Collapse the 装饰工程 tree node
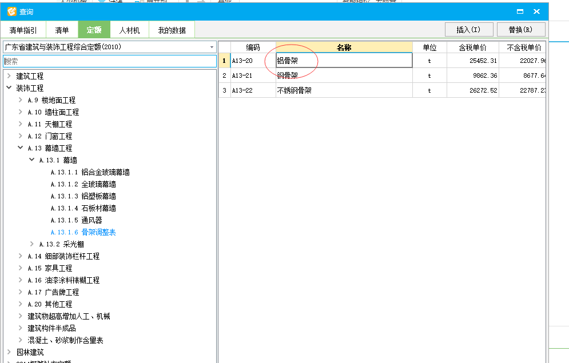This screenshot has width=569, height=363. [x=9, y=88]
